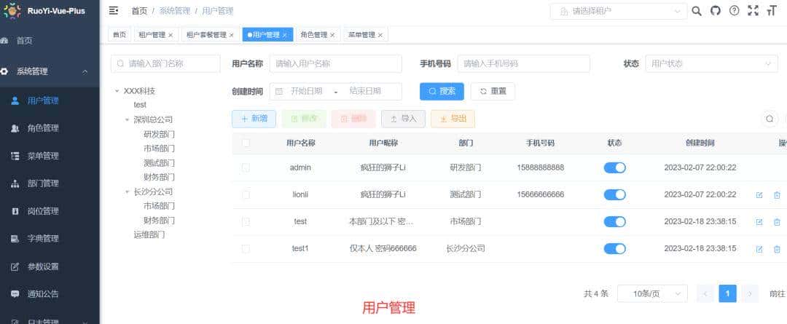Click the 导出 export button
Viewport: 787px width, 324px height.
(453, 119)
